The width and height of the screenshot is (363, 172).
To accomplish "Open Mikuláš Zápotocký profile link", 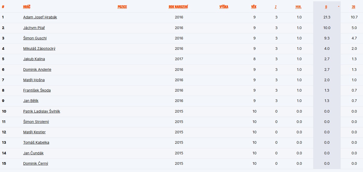I will [x=39, y=49].
